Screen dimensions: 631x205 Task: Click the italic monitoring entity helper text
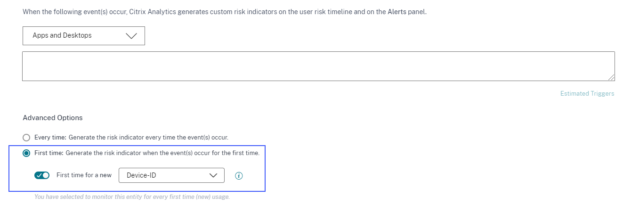(x=132, y=197)
